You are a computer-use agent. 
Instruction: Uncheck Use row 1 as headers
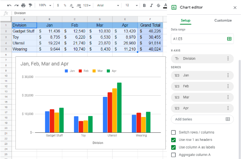[174, 140]
